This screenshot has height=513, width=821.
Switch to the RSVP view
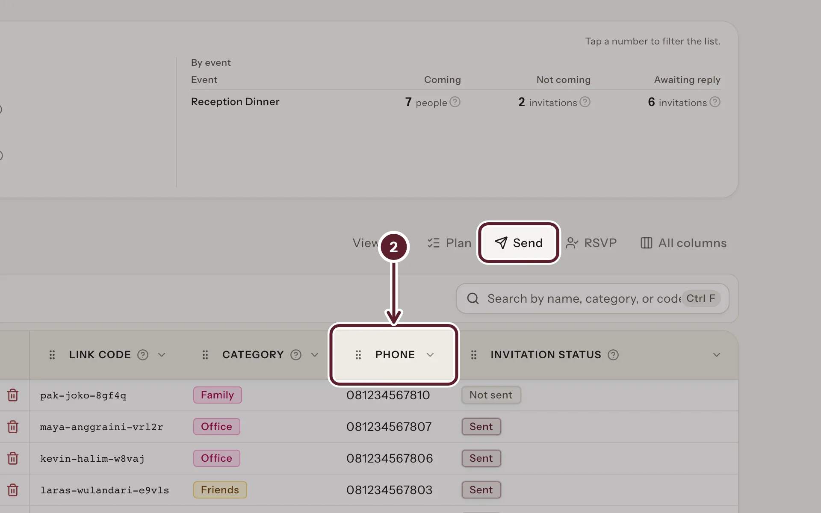coord(591,243)
